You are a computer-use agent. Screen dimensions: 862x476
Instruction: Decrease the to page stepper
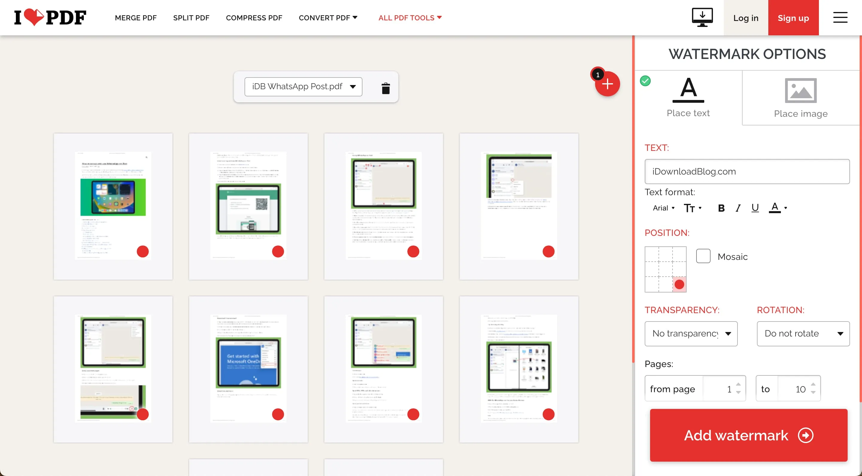point(813,393)
